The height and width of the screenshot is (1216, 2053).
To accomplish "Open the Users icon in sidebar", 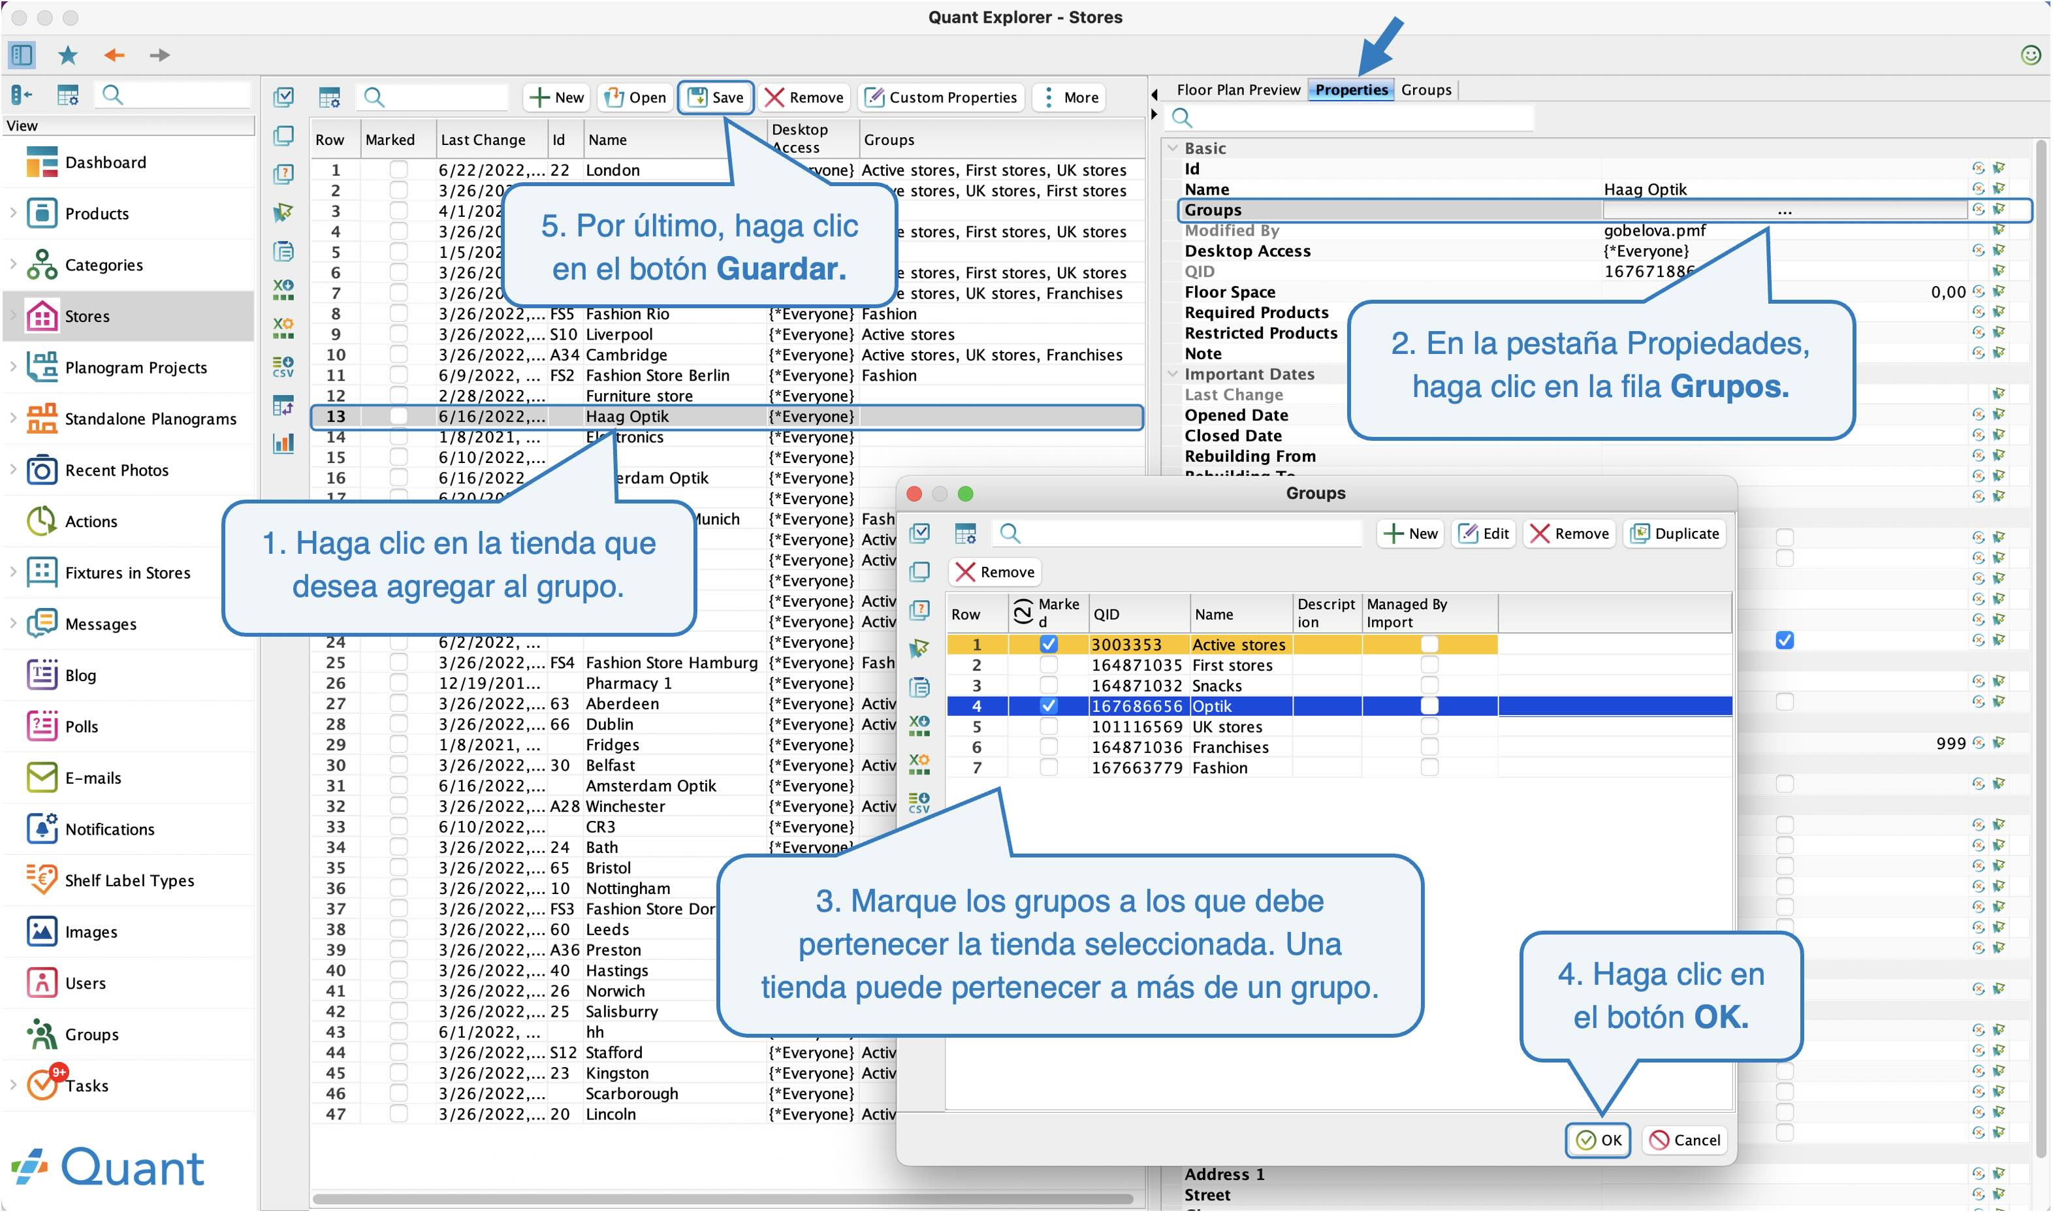I will pyautogui.click(x=42, y=984).
